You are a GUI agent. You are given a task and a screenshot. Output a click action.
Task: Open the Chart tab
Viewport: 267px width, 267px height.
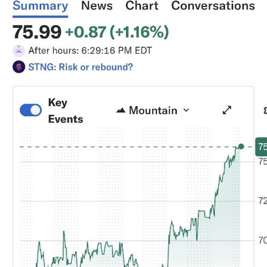(142, 6)
